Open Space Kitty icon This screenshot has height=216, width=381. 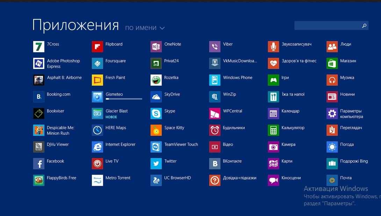pyautogui.click(x=156, y=130)
